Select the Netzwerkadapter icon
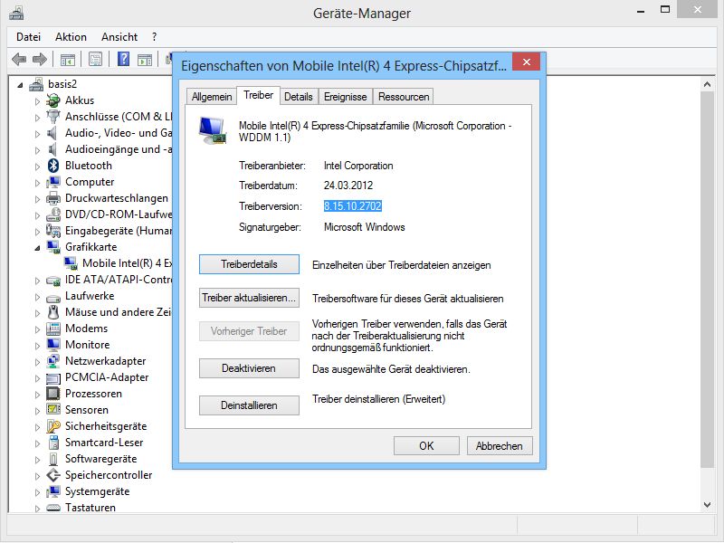 pyautogui.click(x=53, y=361)
